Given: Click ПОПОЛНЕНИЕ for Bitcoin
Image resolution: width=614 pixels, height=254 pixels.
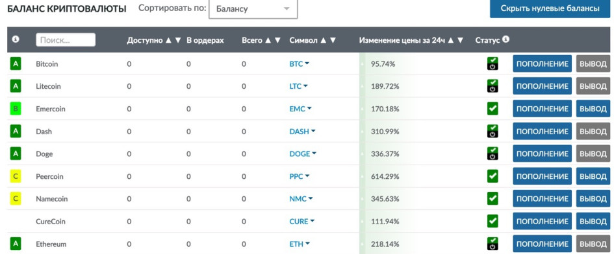Looking at the screenshot, I should click(543, 63).
